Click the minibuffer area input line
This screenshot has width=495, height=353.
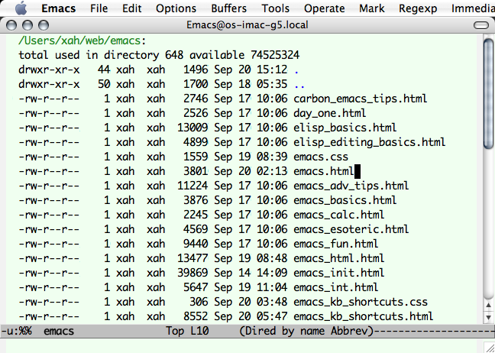pyautogui.click(x=241, y=345)
